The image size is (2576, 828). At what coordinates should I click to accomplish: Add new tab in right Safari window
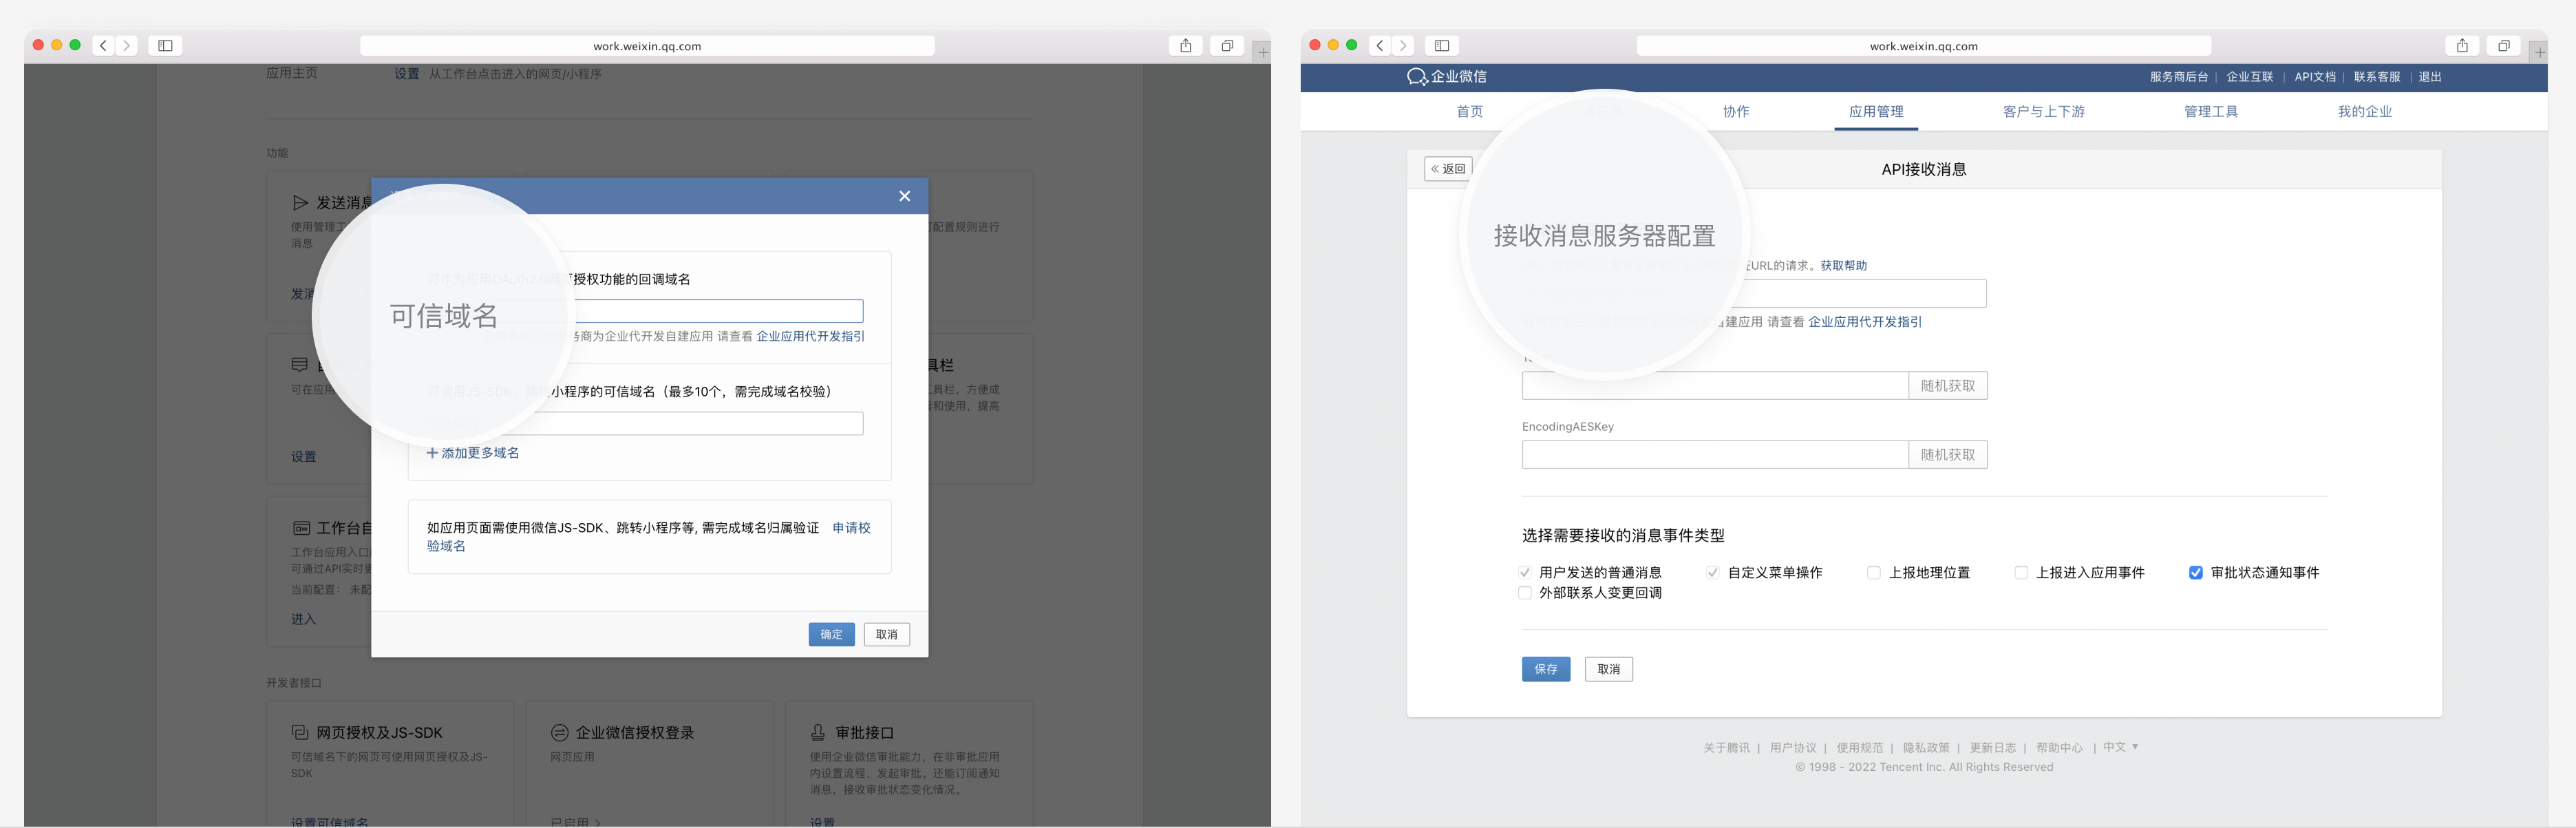2540,52
